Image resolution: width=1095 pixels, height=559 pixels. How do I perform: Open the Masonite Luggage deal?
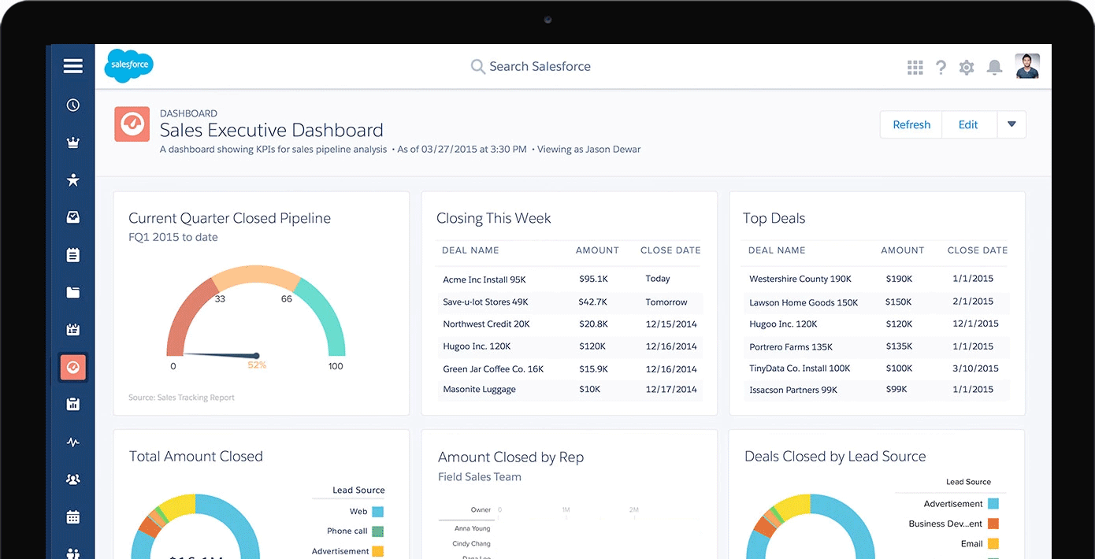[479, 389]
